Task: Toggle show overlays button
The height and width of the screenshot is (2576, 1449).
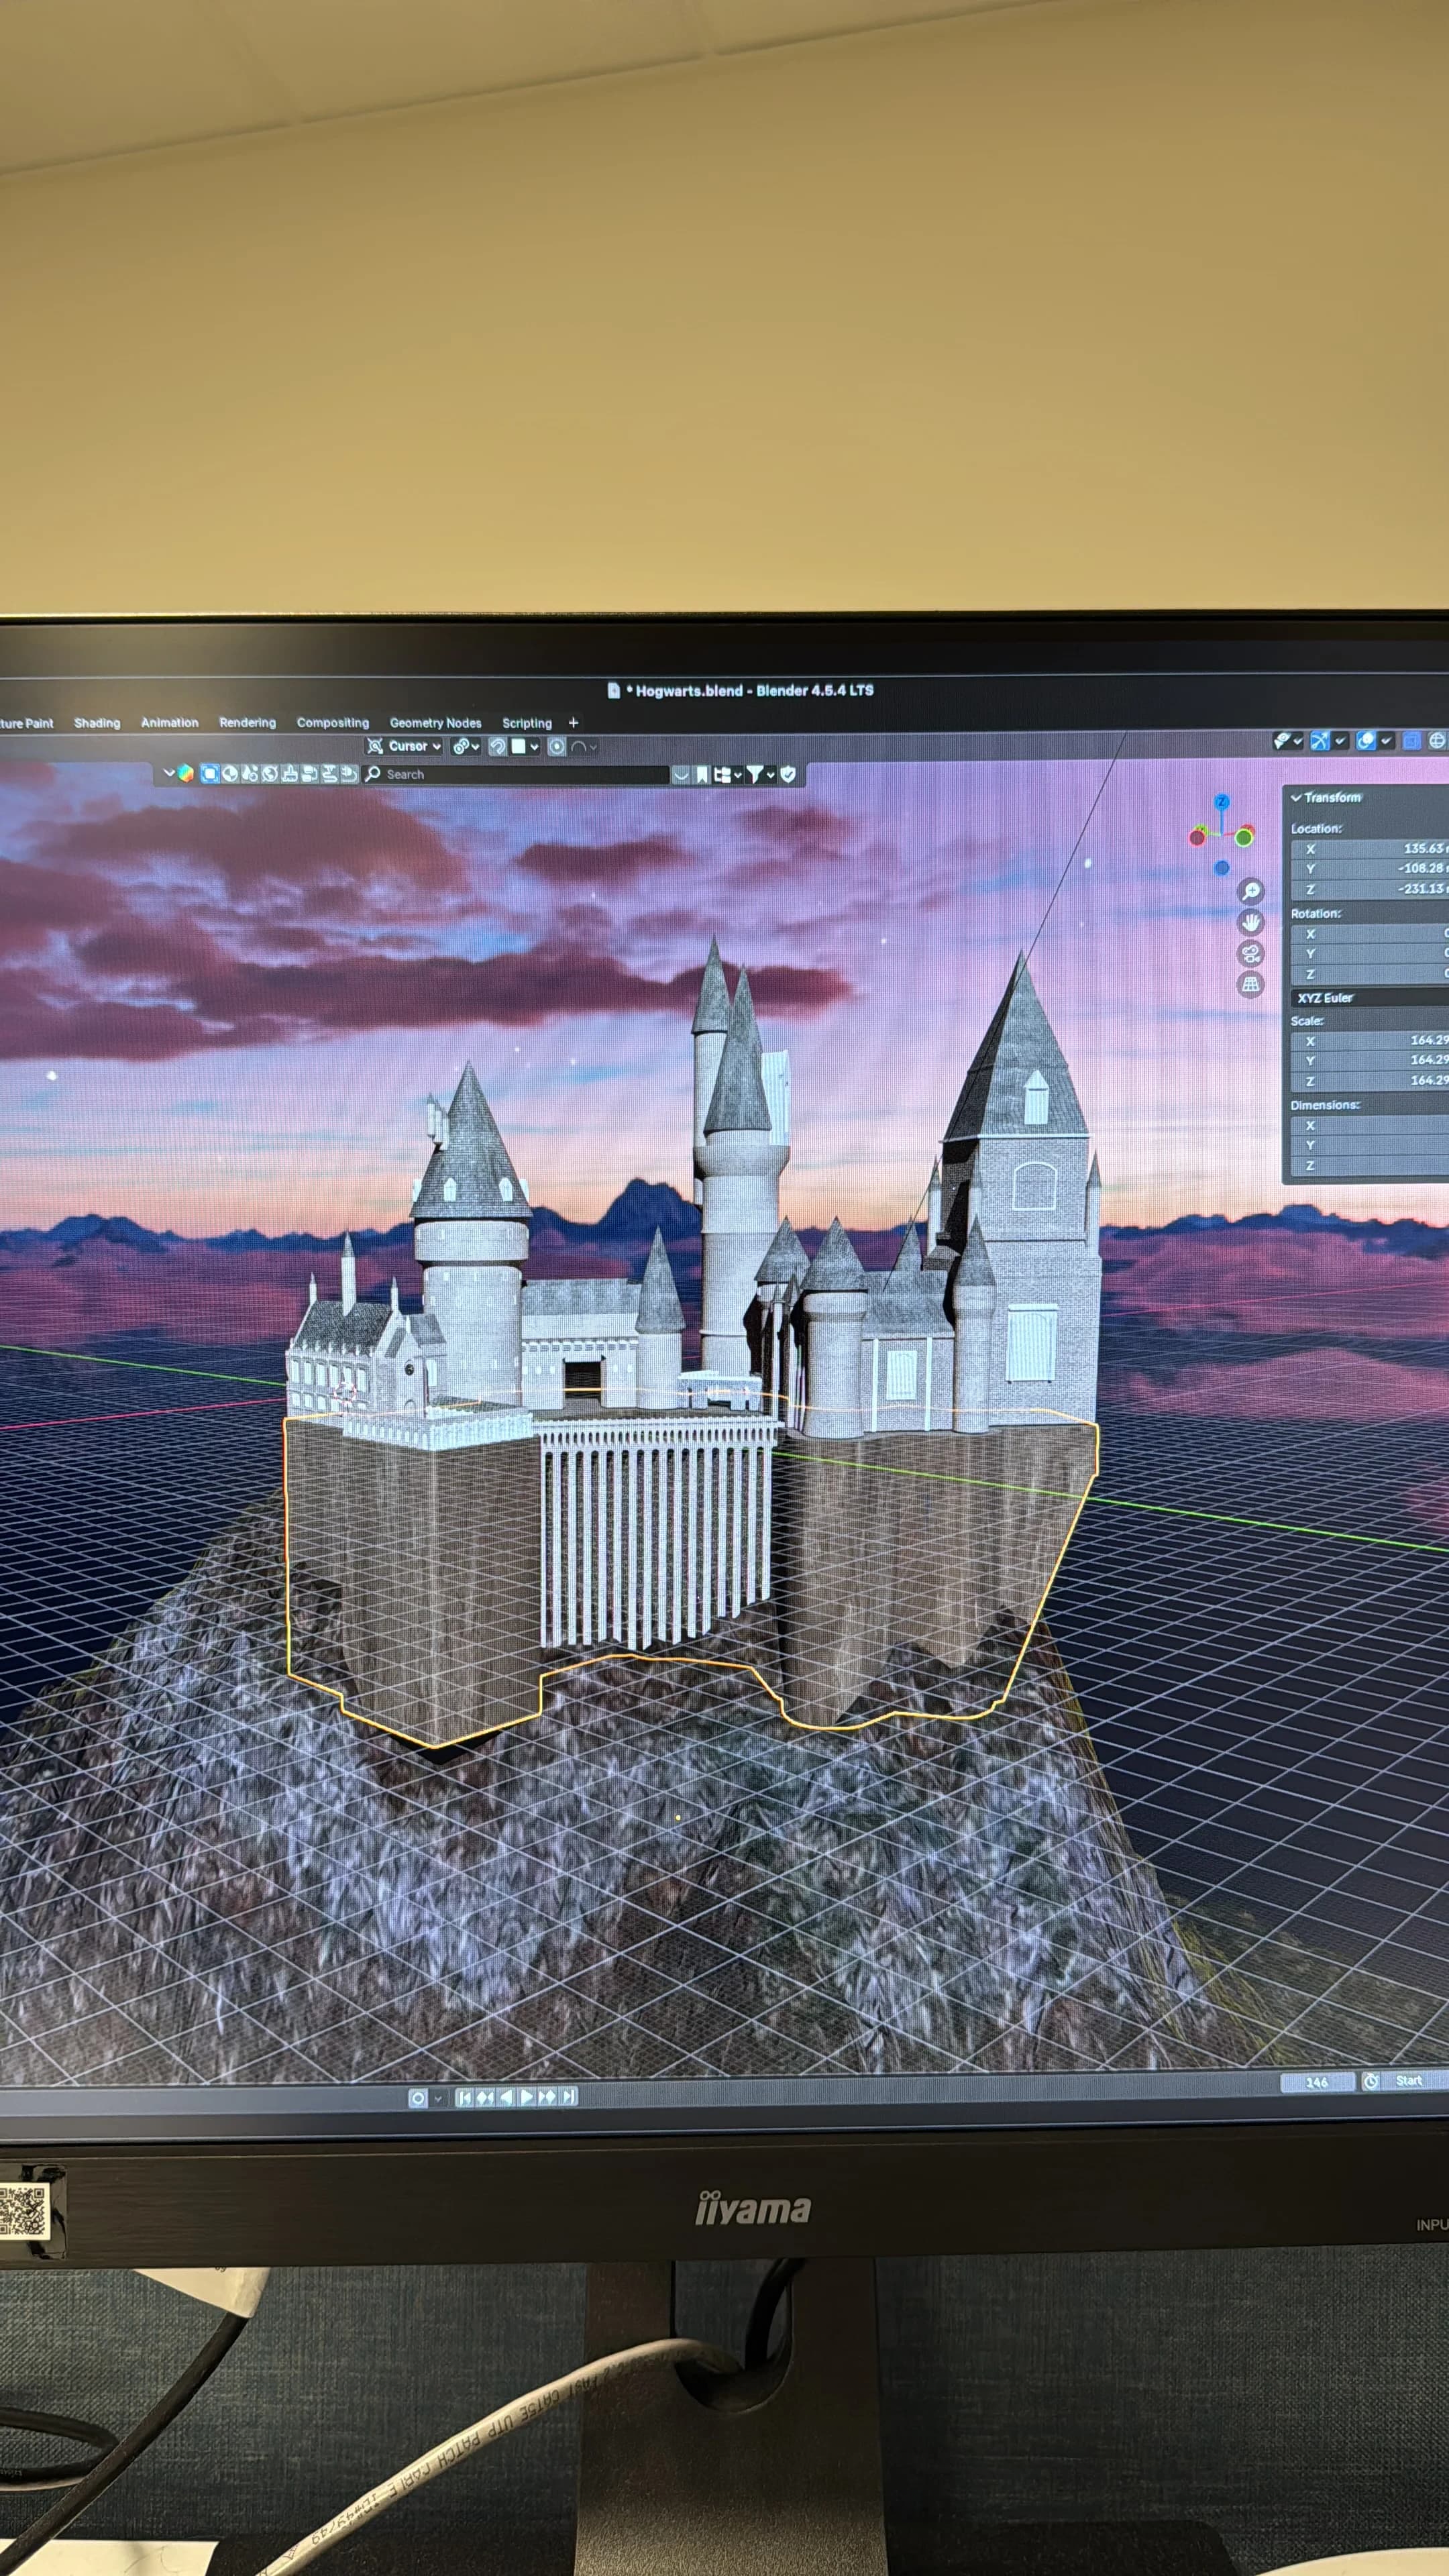Action: coord(1366,741)
